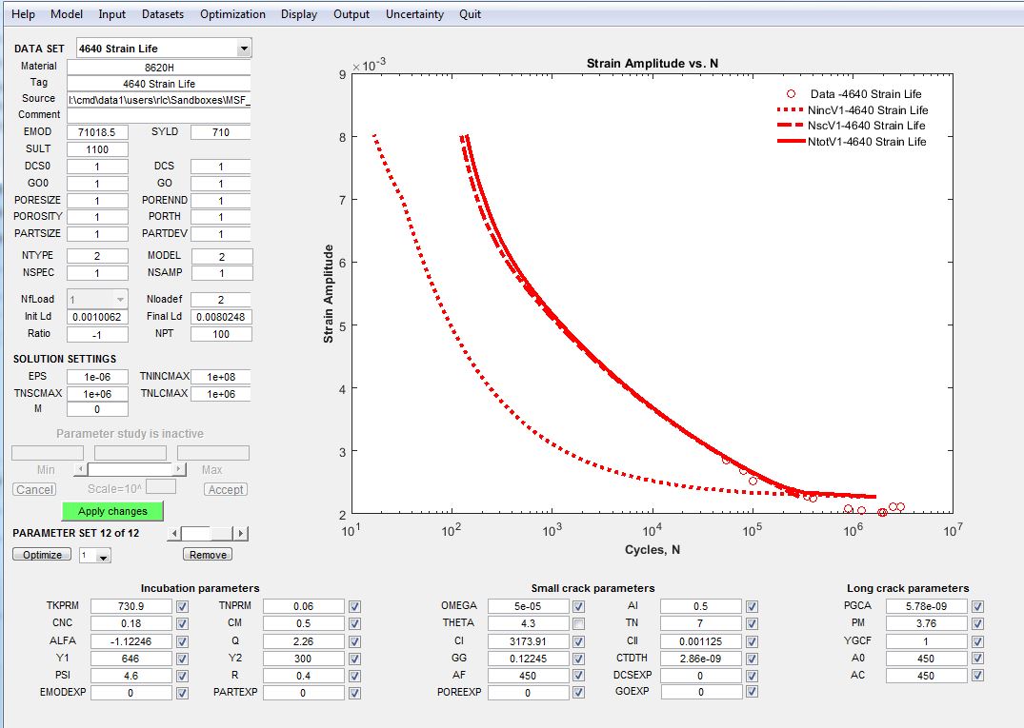The width and height of the screenshot is (1024, 728).
Task: Open the Optimization menu
Action: click(232, 14)
